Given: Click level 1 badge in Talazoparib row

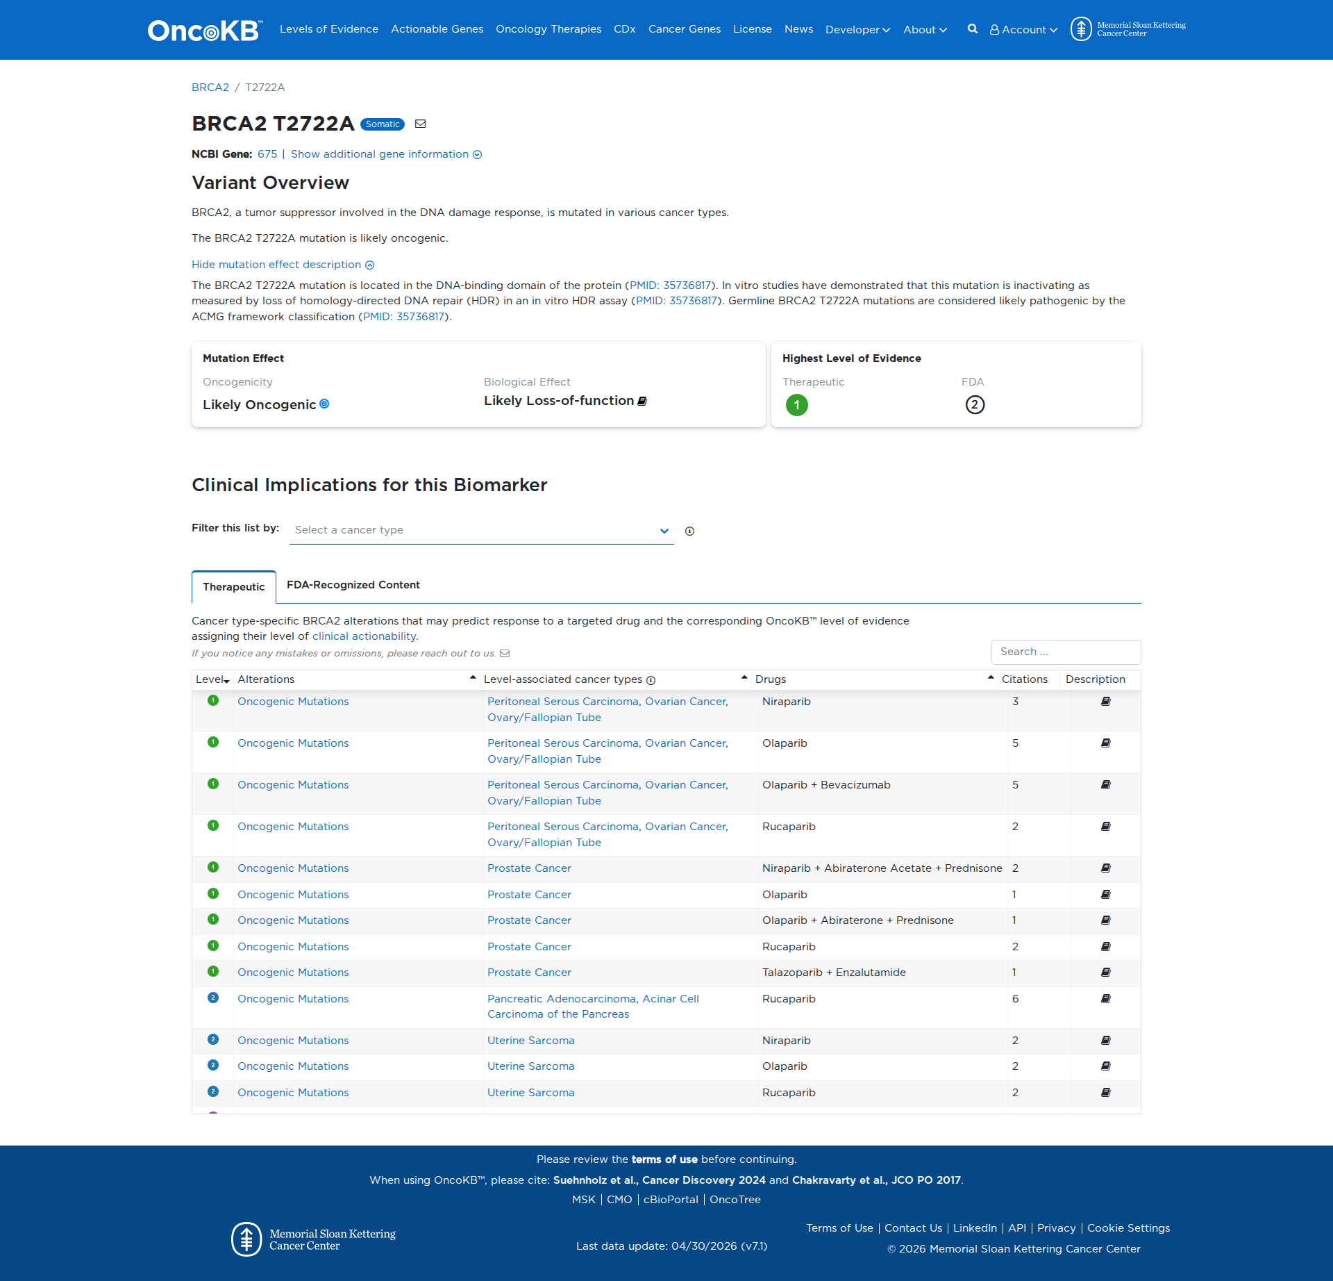Looking at the screenshot, I should [x=213, y=971].
